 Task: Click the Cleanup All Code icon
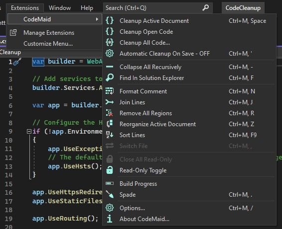coord(110,43)
